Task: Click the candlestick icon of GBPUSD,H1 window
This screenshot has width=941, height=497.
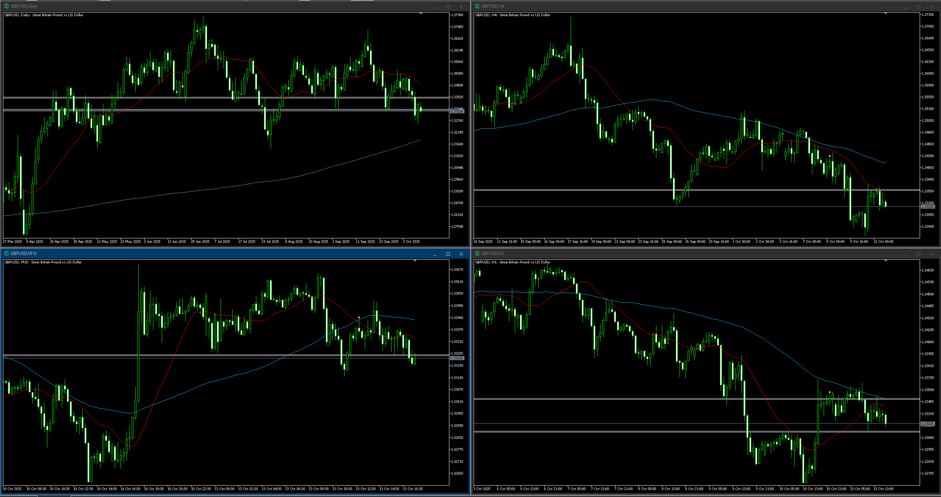Action: 477,253
